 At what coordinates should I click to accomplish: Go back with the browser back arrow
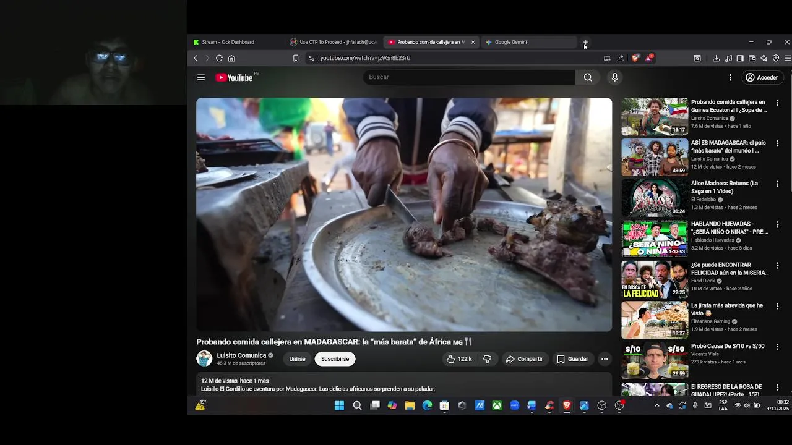[x=196, y=58]
